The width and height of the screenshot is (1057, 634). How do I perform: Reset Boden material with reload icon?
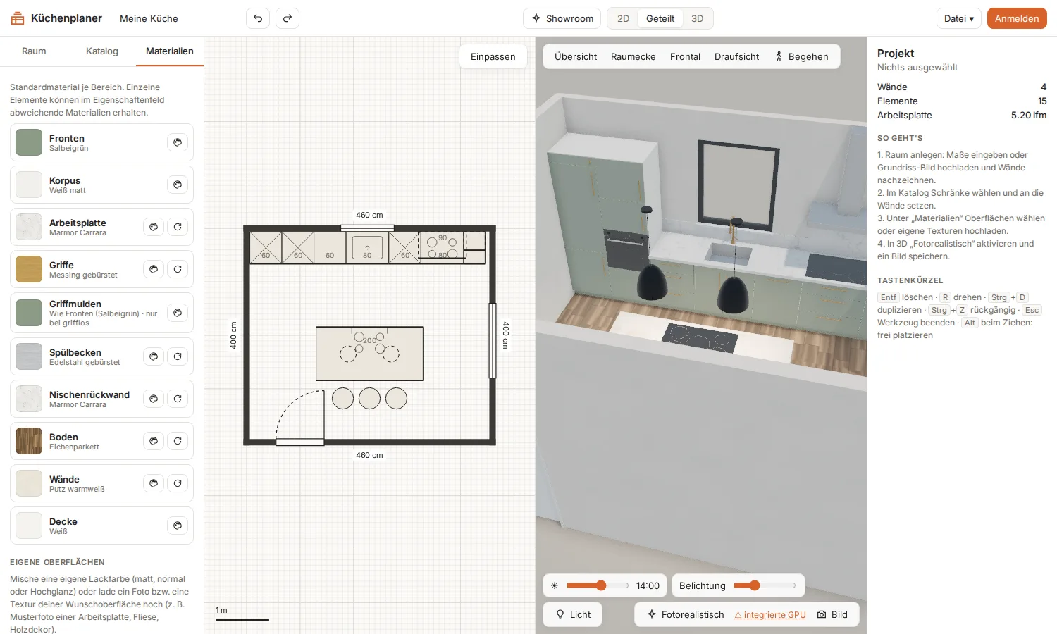(178, 441)
